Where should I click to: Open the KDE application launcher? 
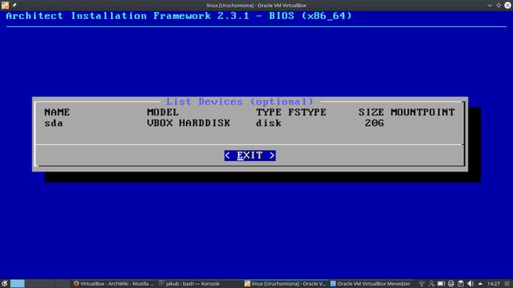4,283
